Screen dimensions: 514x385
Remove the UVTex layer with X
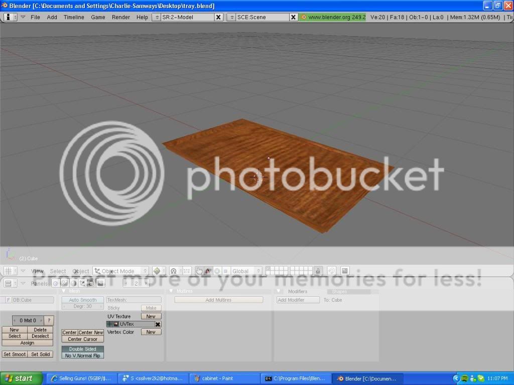pos(158,324)
